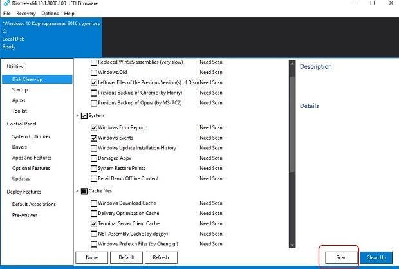Viewport: 399px width, 269px height.
Task: Check Windows Prefetch Files option
Action: 94,244
